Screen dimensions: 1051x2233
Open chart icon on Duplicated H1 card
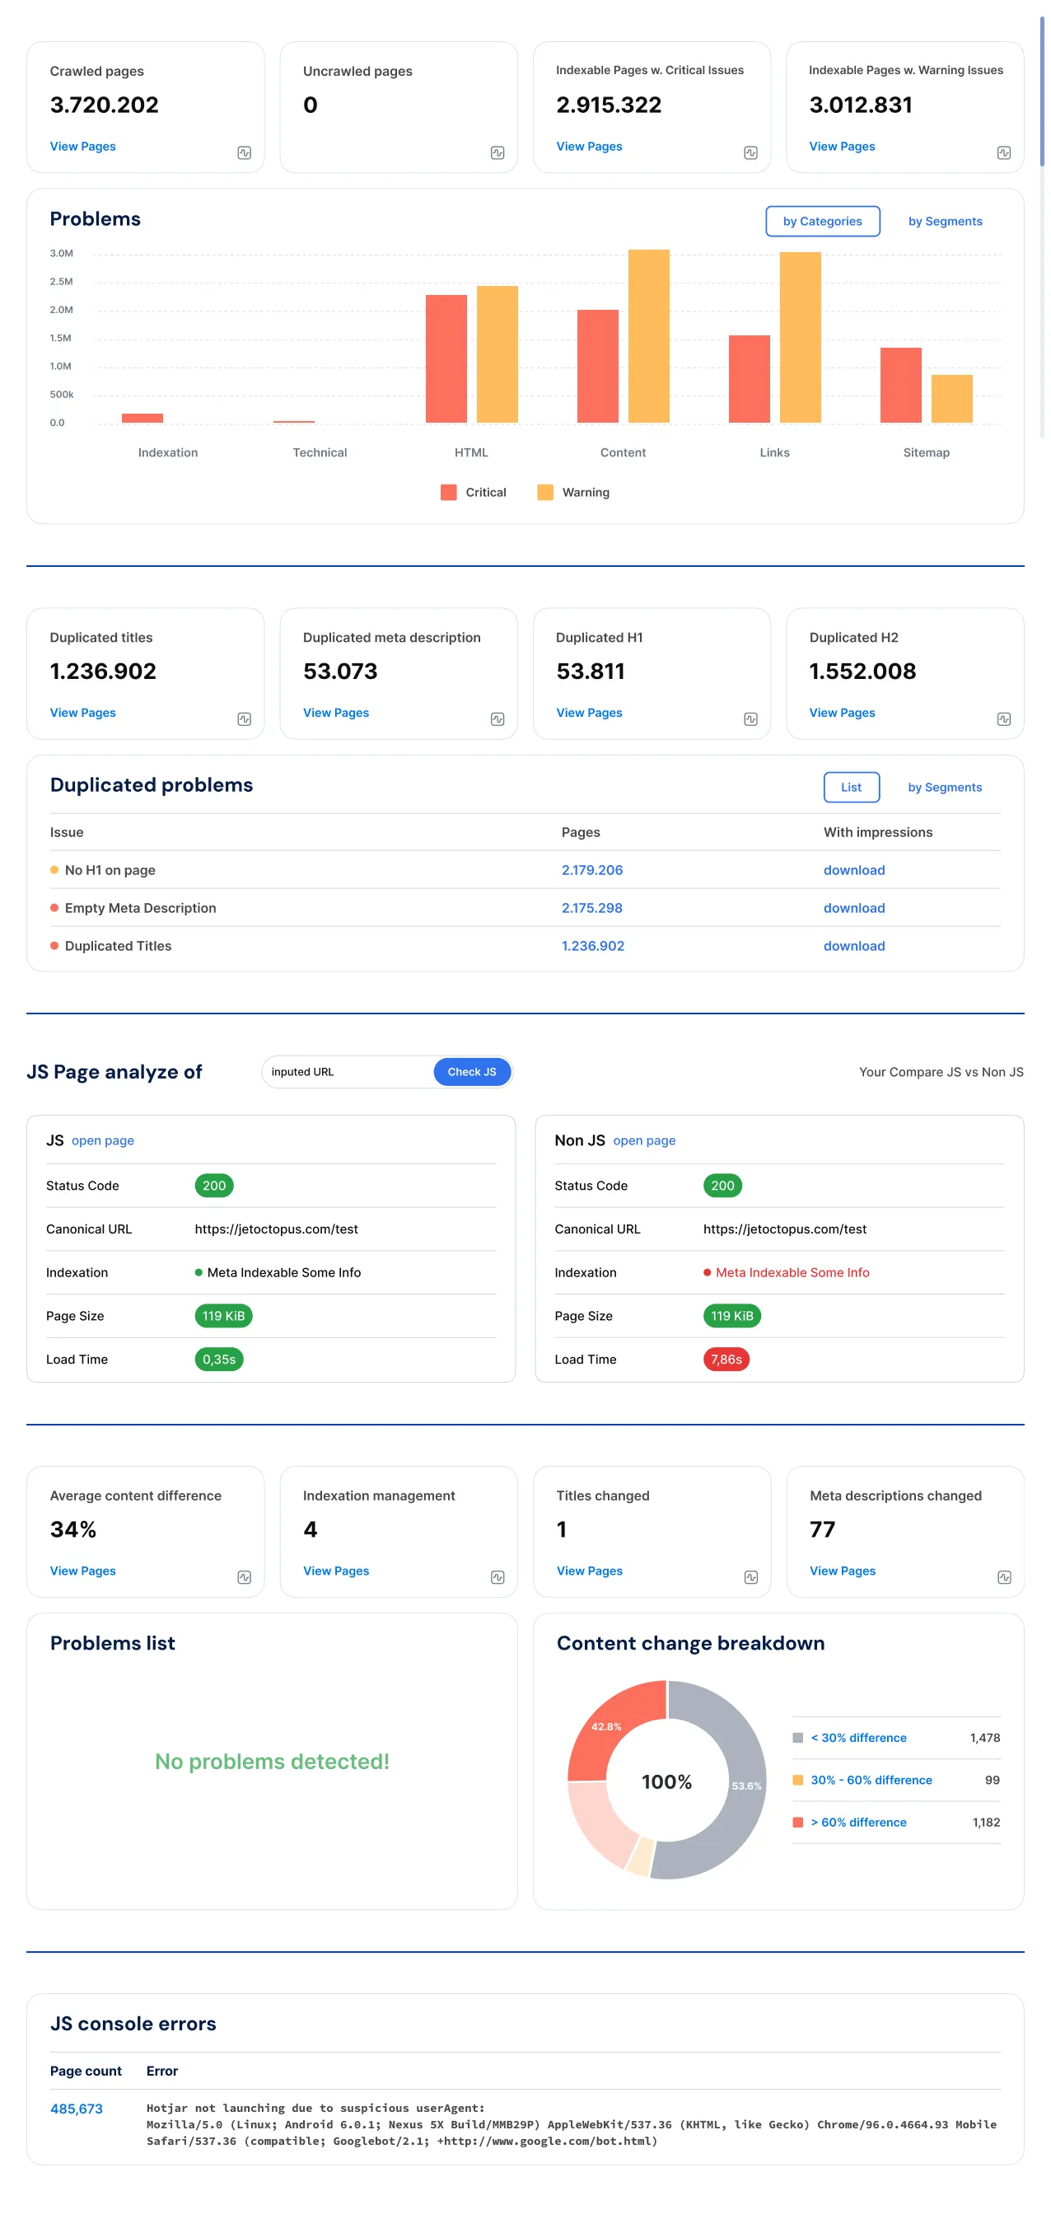(x=750, y=719)
